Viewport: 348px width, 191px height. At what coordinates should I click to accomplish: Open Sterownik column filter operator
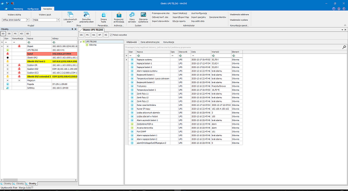180,56
